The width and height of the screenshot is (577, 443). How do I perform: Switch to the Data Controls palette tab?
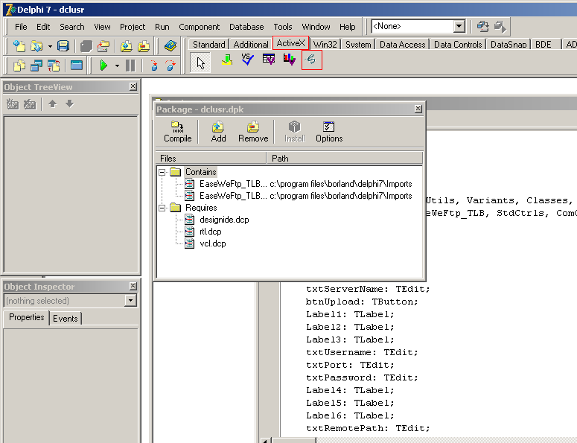click(458, 45)
